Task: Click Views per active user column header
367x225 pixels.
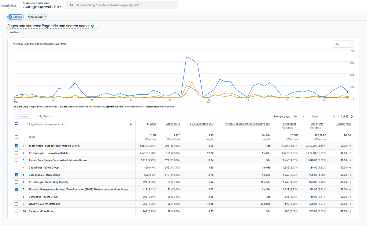Action: pyautogui.click(x=202, y=124)
